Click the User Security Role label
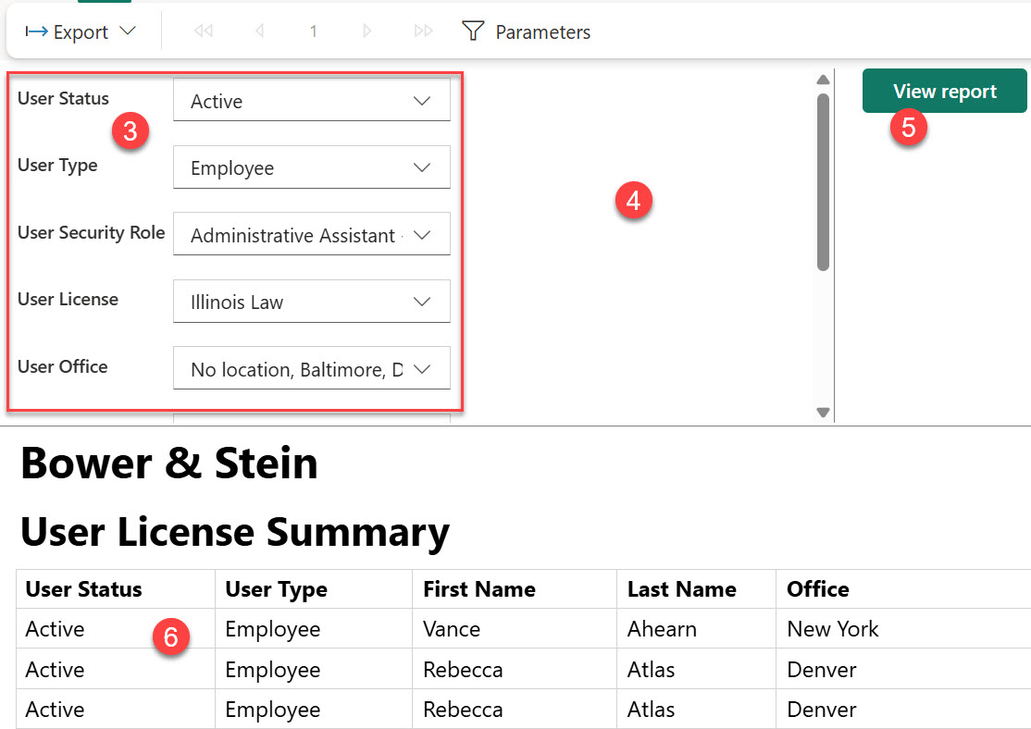The image size is (1031, 729). (92, 233)
